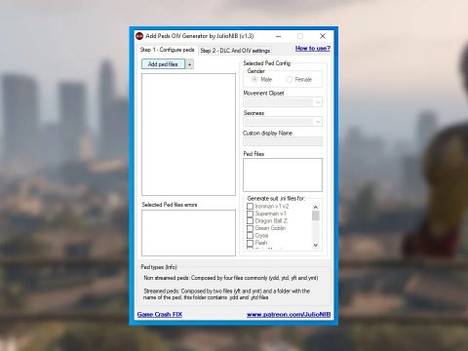Check the Superman v1 checkbox
Image resolution: width=468 pixels, height=351 pixels.
point(250,214)
